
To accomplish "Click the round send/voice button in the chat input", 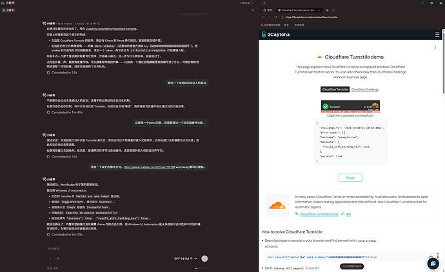I will click(204, 258).
